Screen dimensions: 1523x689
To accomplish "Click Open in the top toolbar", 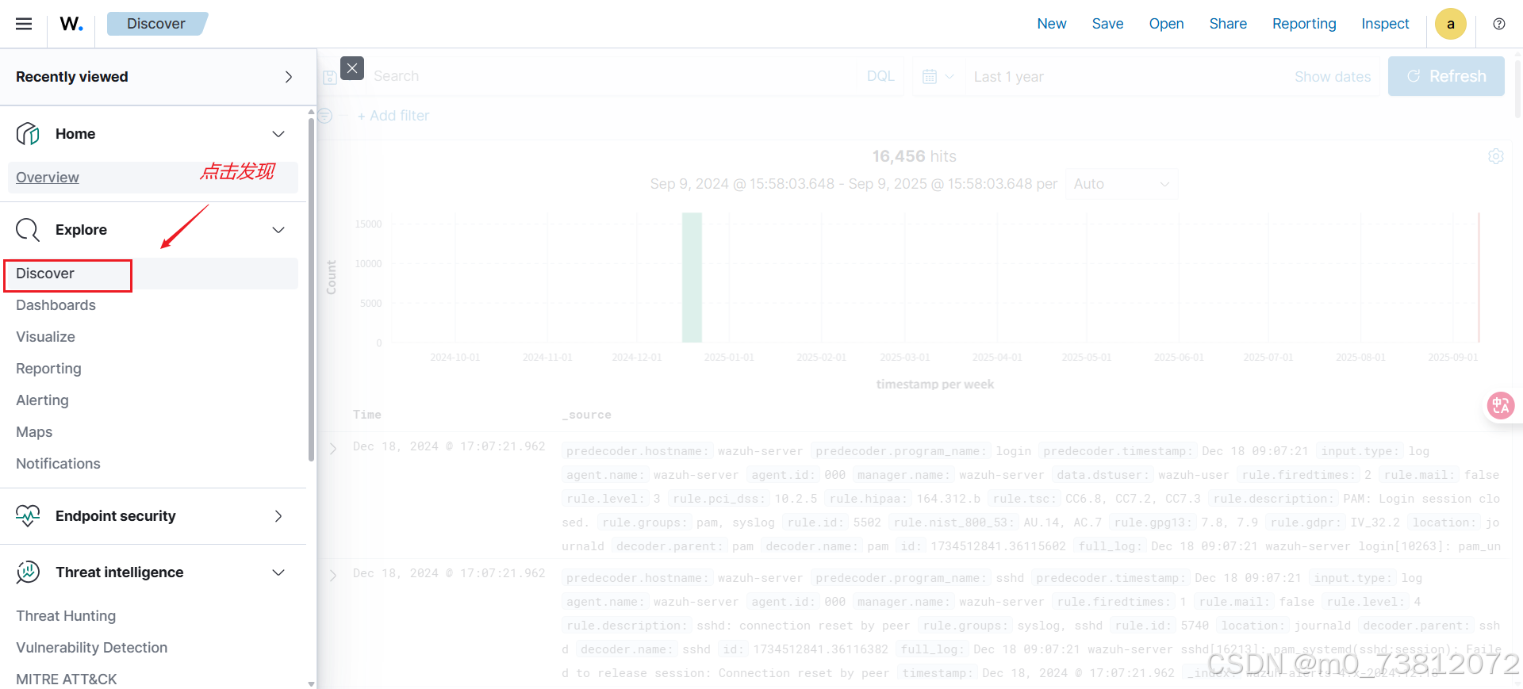I will 1166,24.
